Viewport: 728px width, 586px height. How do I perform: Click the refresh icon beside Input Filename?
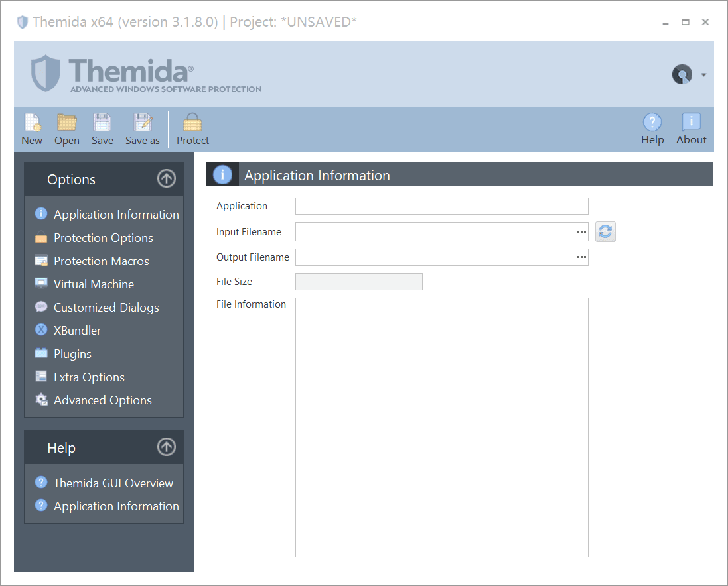pos(605,231)
